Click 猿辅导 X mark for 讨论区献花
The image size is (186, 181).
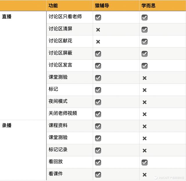tap(98, 42)
